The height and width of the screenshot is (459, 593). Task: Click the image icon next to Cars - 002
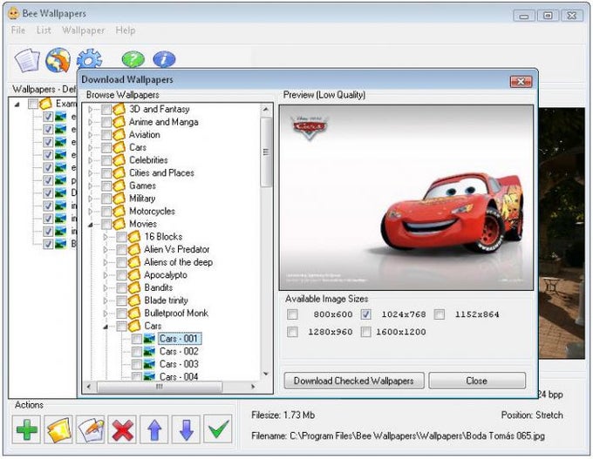click(149, 352)
